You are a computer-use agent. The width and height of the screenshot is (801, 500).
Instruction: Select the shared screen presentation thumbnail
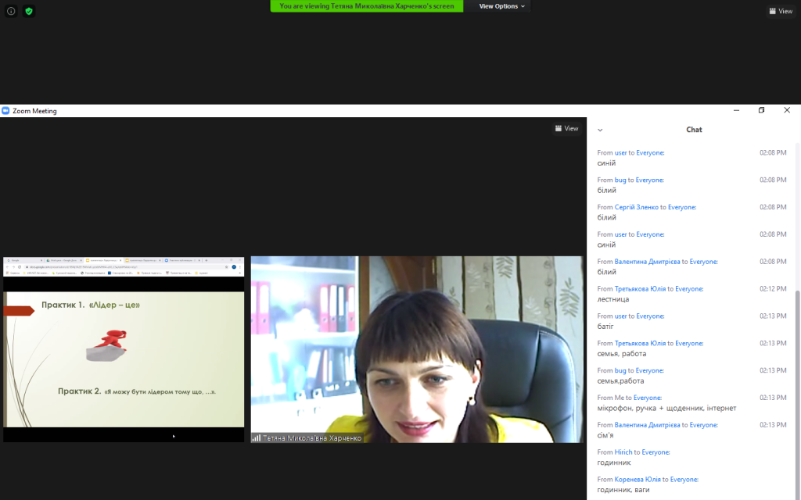click(x=124, y=349)
